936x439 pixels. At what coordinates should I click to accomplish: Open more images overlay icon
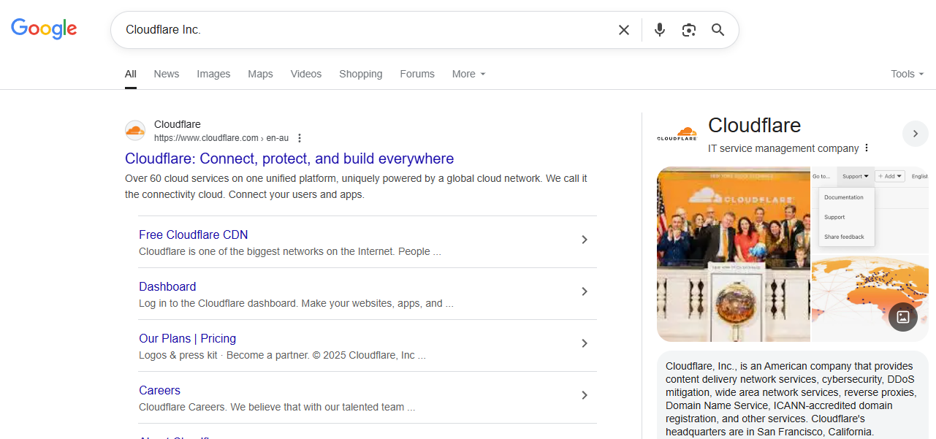903,317
